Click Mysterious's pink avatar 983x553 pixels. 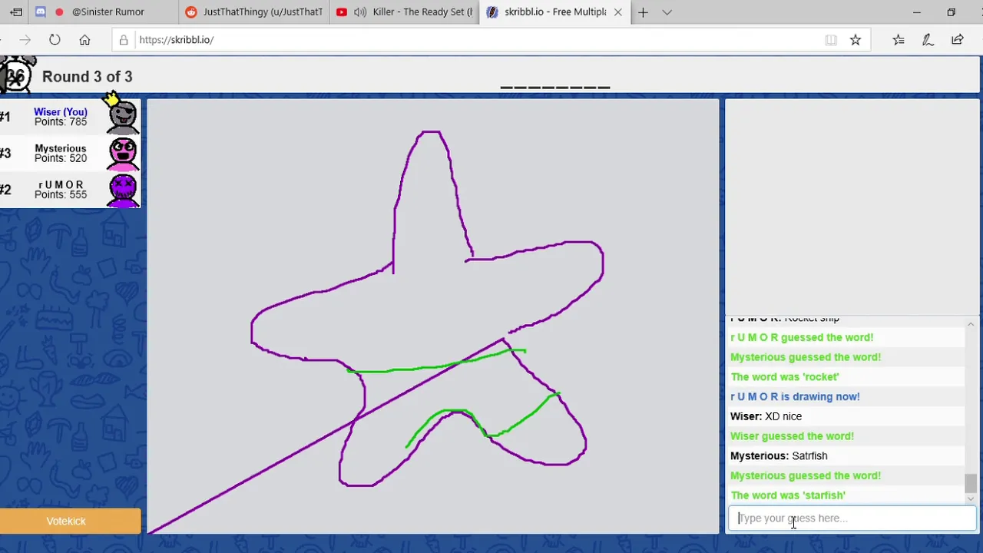[x=123, y=154]
